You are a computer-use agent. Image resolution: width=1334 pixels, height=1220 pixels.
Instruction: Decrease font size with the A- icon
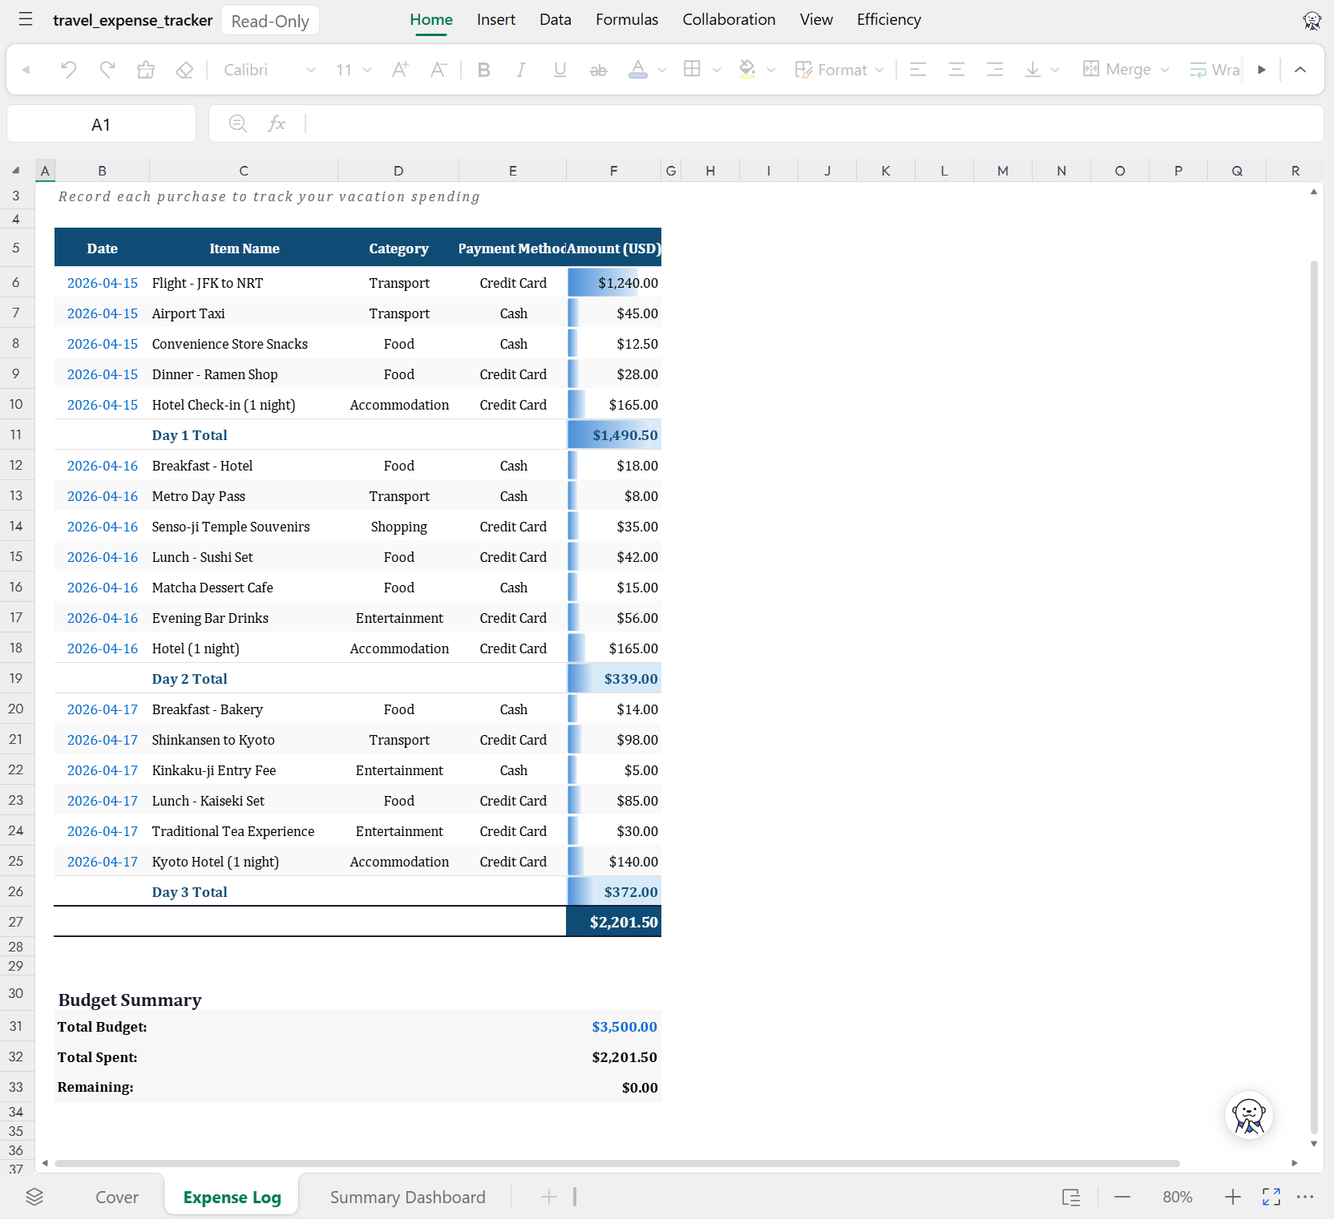pos(438,70)
